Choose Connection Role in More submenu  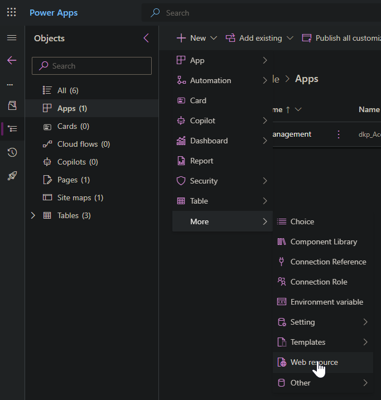pyautogui.click(x=323, y=282)
